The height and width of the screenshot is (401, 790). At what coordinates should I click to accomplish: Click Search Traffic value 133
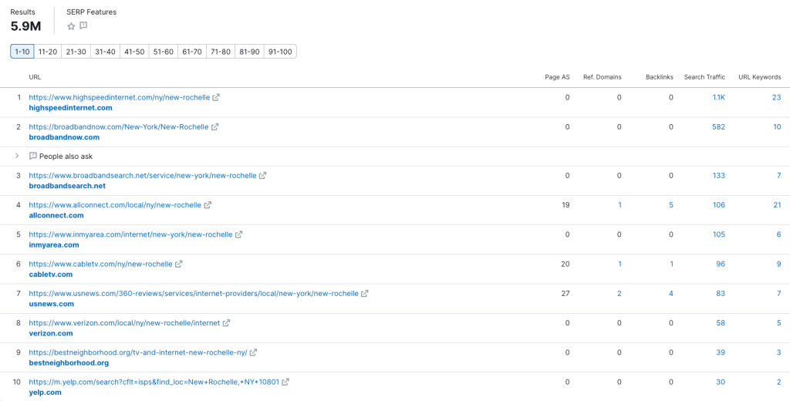719,176
